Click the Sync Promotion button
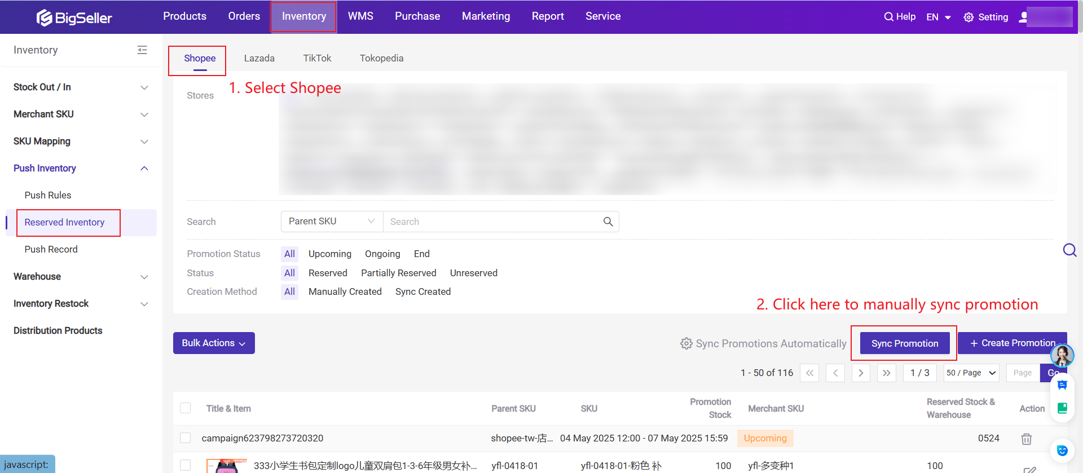The width and height of the screenshot is (1083, 473). click(905, 343)
